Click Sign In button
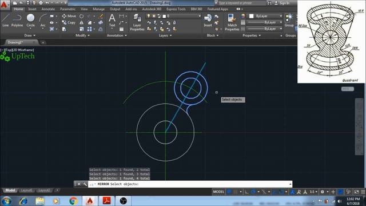 point(283,3)
